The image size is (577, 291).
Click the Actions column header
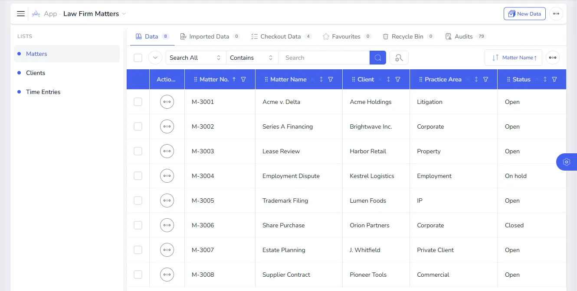tap(167, 80)
